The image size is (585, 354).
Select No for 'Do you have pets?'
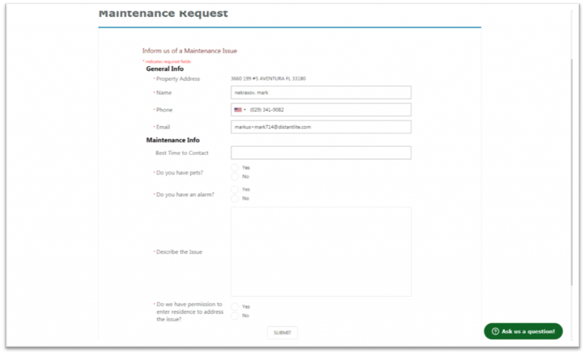(235, 176)
